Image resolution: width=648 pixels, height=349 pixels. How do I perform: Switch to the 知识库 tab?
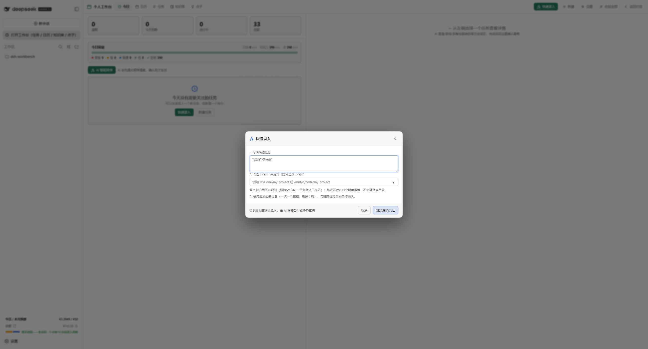pyautogui.click(x=177, y=7)
